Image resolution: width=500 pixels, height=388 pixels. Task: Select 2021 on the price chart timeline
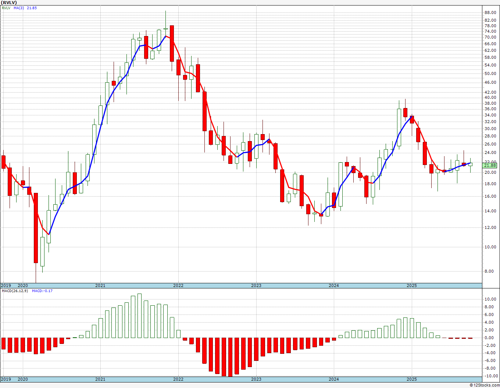pos(100,285)
